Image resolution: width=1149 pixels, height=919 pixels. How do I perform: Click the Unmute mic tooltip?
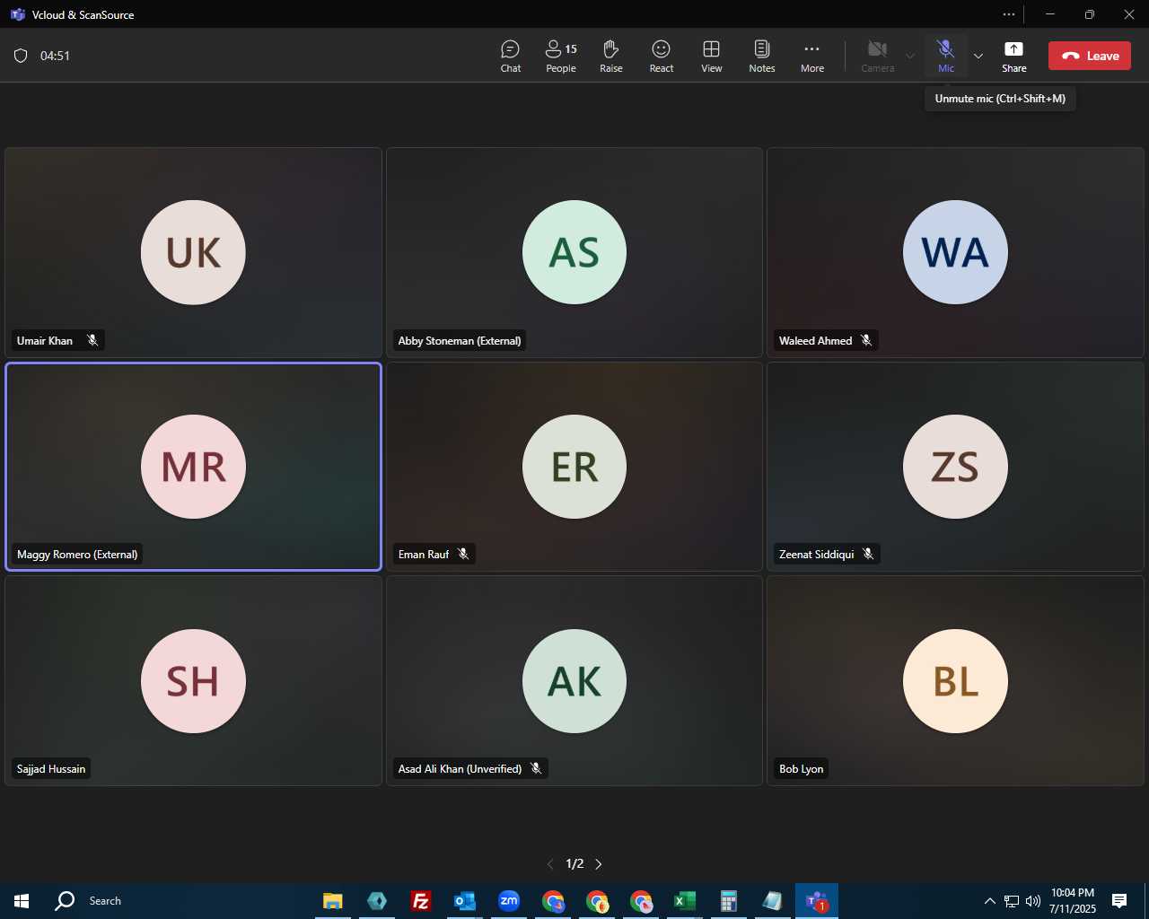coord(1000,99)
